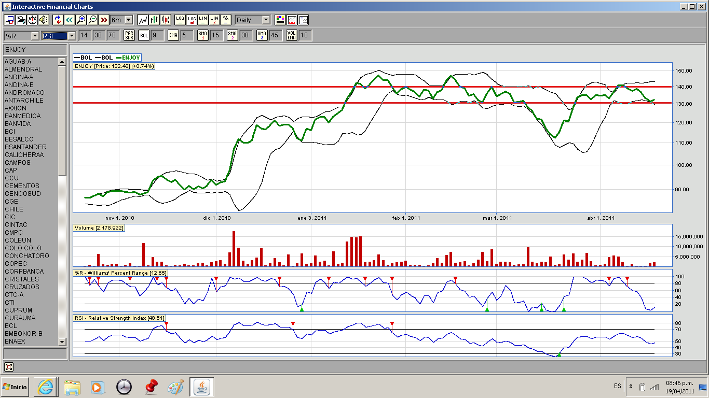Show hidden tray icons arrow

point(631,387)
